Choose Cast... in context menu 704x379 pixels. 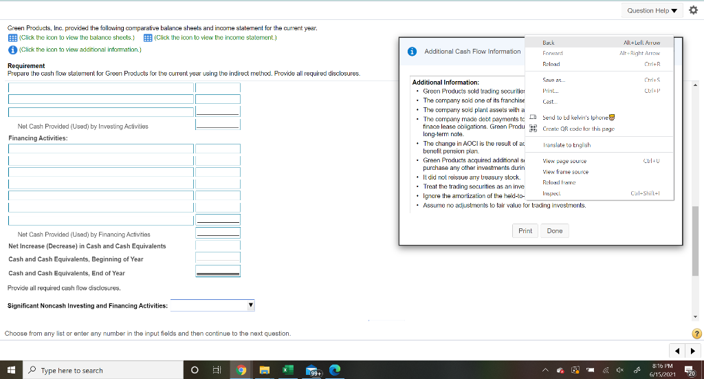tap(599, 102)
